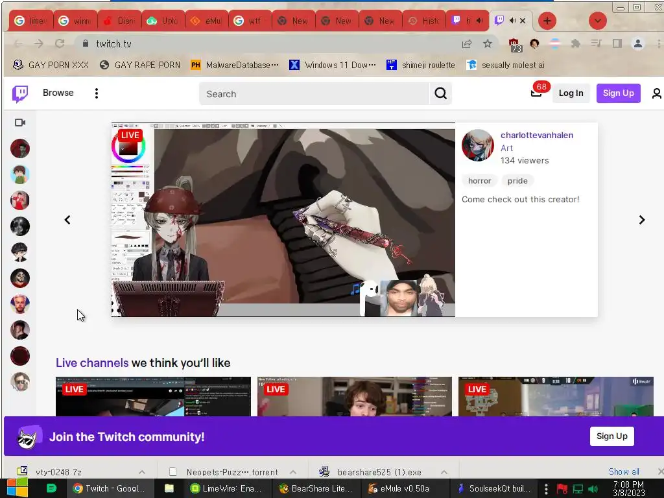Open the LimeWire taskbar window

pos(226,488)
